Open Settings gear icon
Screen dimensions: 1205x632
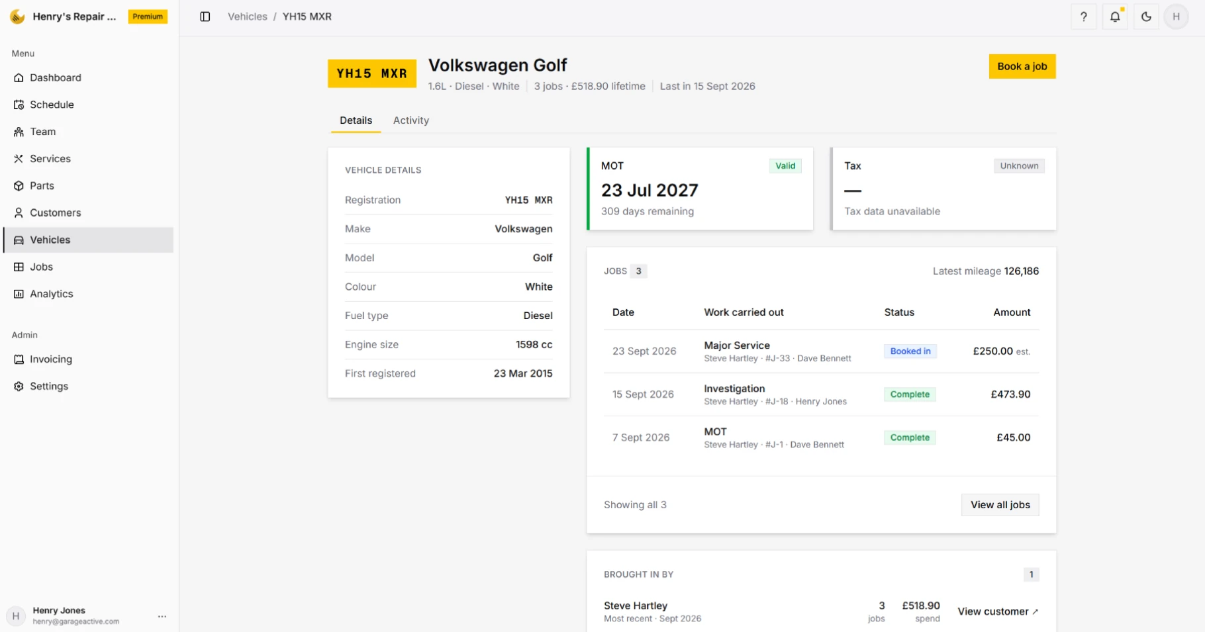point(19,386)
